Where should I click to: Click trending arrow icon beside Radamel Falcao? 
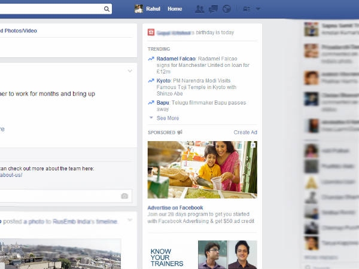(151, 59)
